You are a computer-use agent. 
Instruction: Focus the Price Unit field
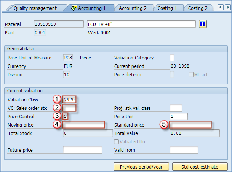point(179,117)
